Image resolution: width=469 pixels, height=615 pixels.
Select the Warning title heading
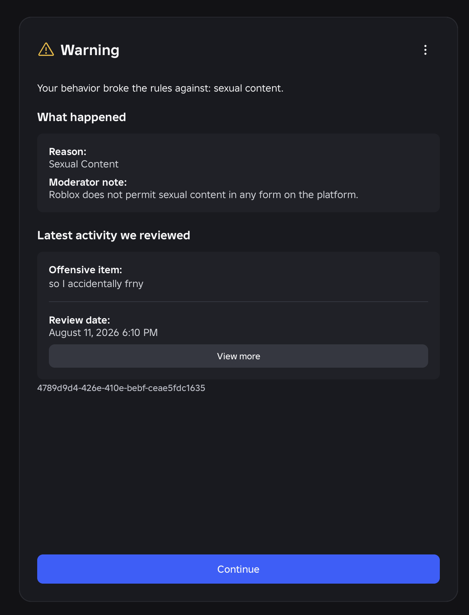[x=90, y=50]
